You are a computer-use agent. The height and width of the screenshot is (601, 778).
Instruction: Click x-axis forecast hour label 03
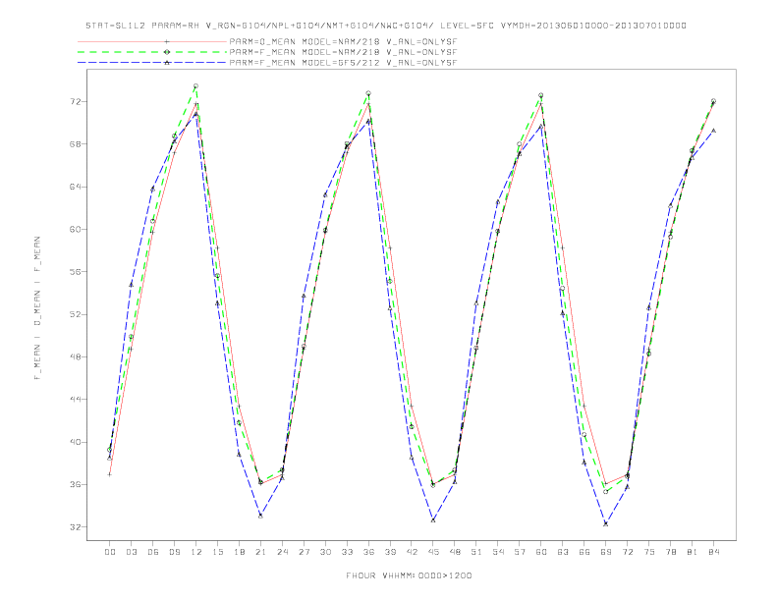131,552
